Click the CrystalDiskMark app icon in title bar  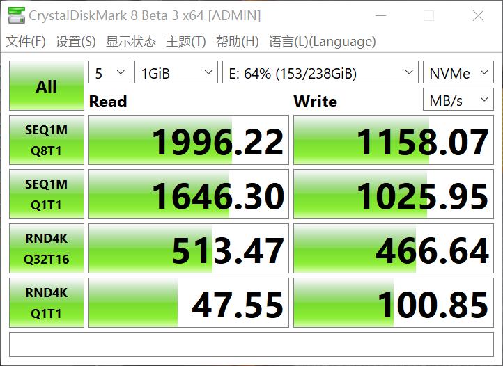[x=16, y=15]
